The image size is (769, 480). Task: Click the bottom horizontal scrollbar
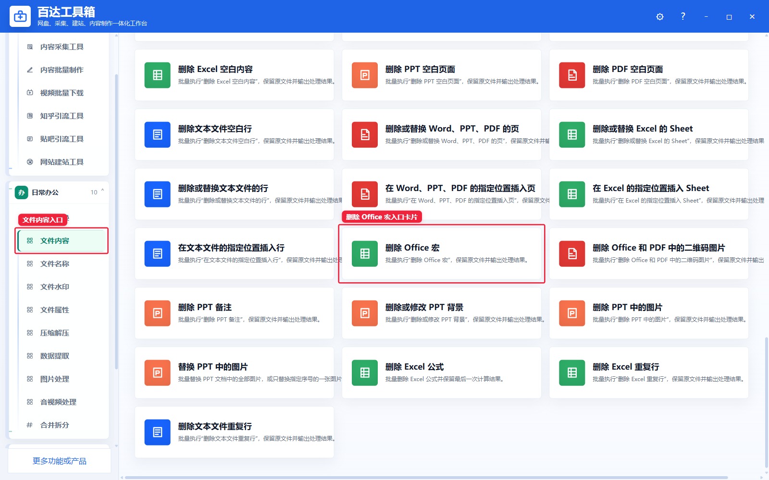point(426,477)
